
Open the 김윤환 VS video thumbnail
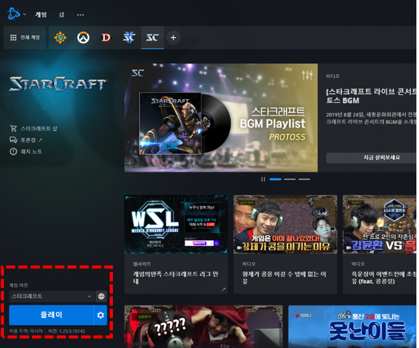point(379,224)
